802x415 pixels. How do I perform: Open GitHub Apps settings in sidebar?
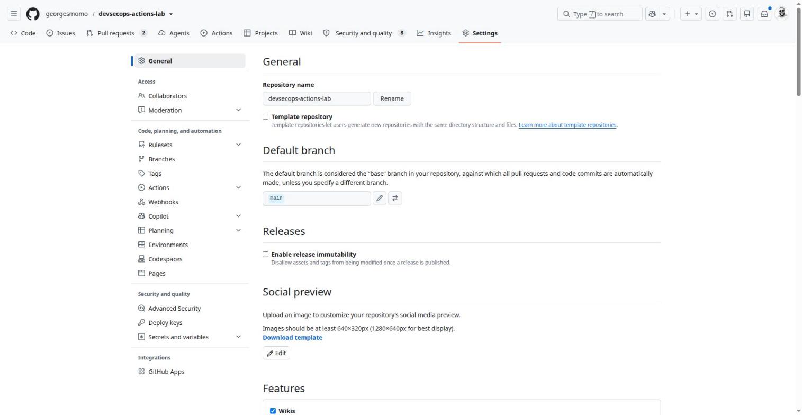click(x=166, y=372)
